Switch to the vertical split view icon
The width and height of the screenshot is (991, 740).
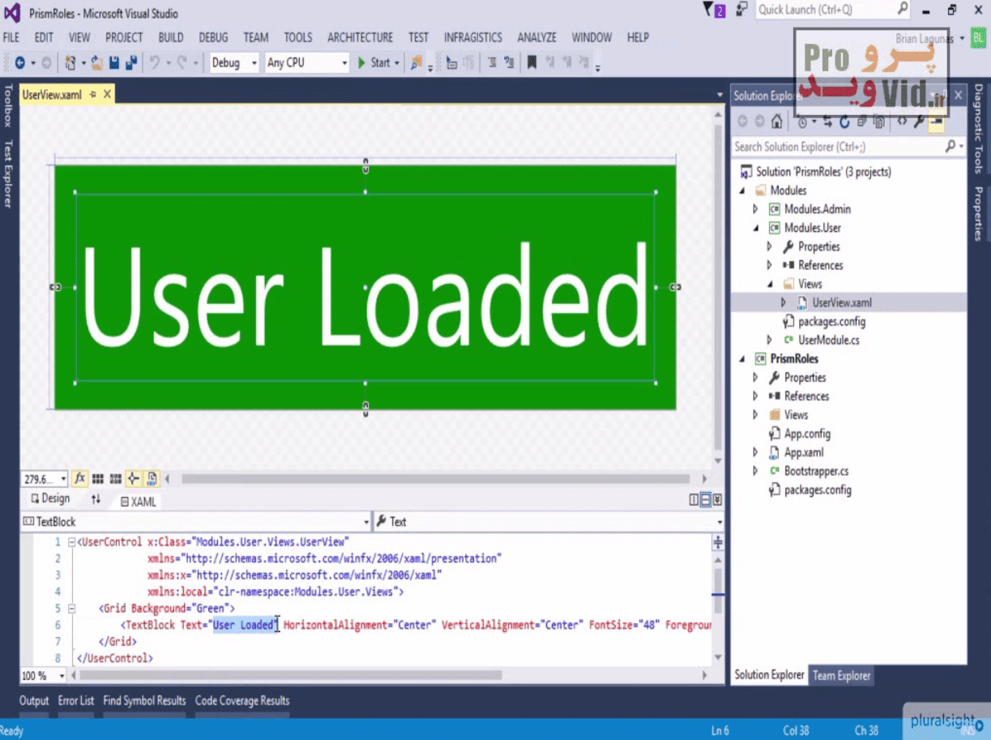[x=694, y=500]
